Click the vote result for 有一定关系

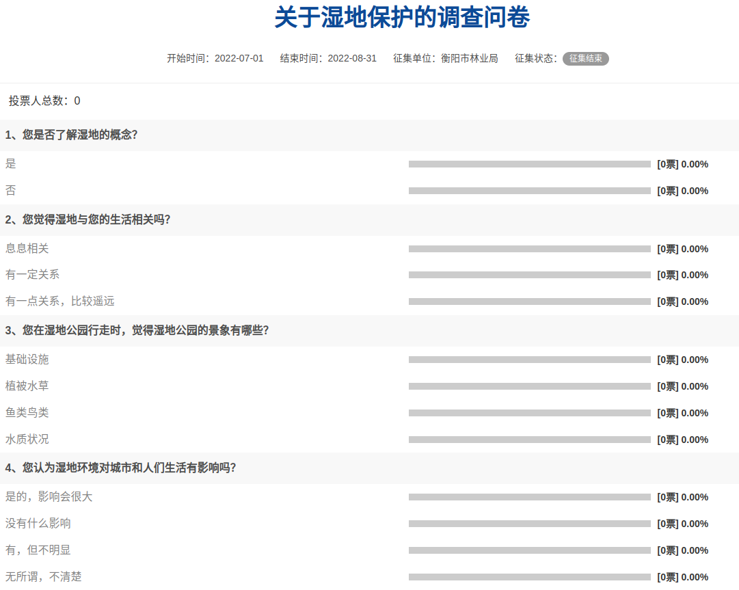pos(682,276)
